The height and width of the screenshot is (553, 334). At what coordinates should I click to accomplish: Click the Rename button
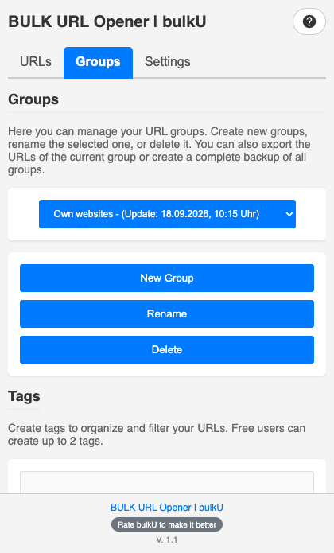point(167,313)
